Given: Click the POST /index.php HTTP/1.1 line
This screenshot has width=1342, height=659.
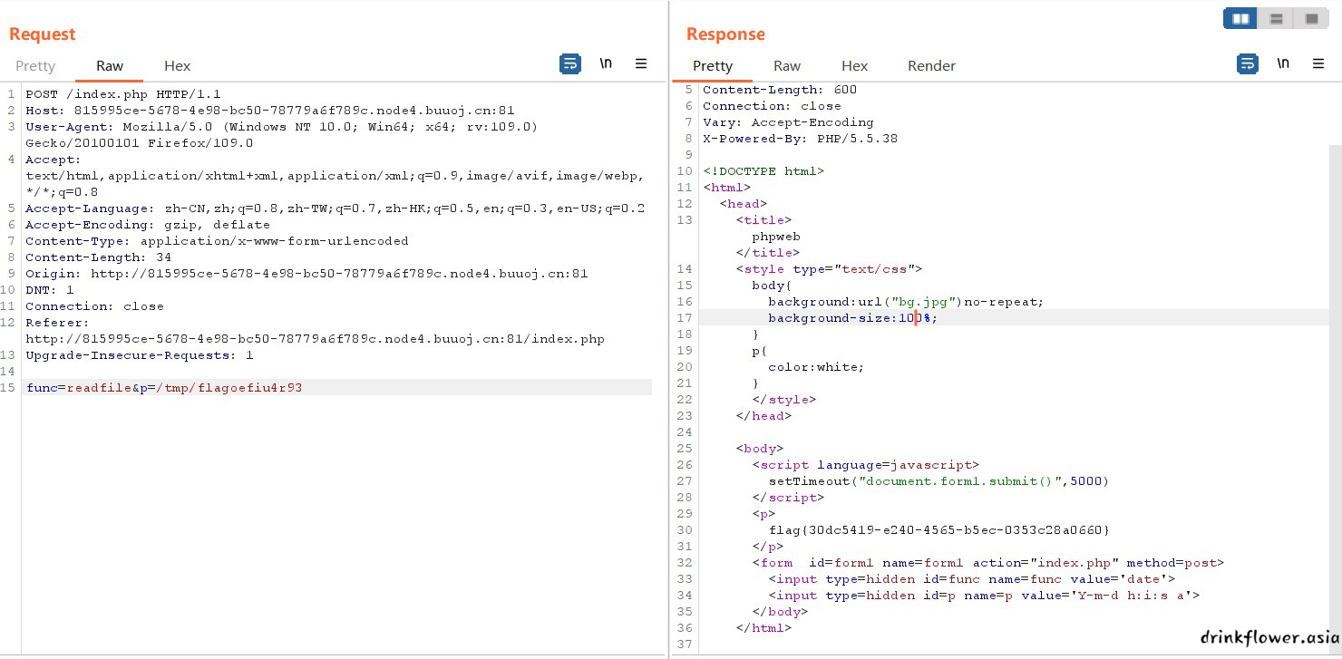Looking at the screenshot, I should click(123, 94).
